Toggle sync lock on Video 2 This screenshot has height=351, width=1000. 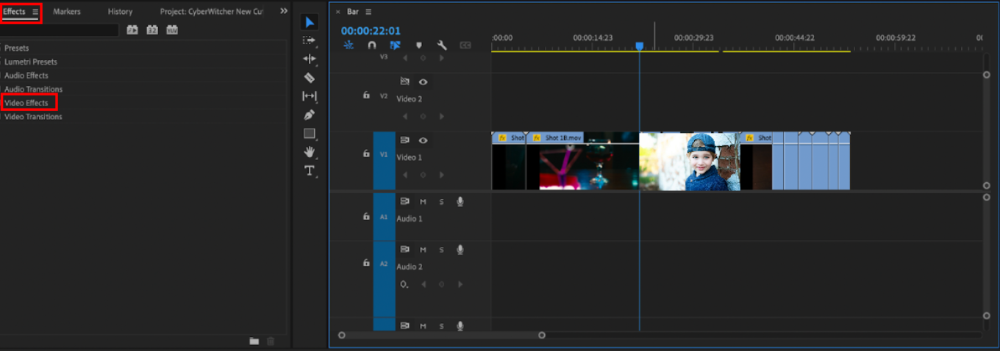click(x=404, y=82)
